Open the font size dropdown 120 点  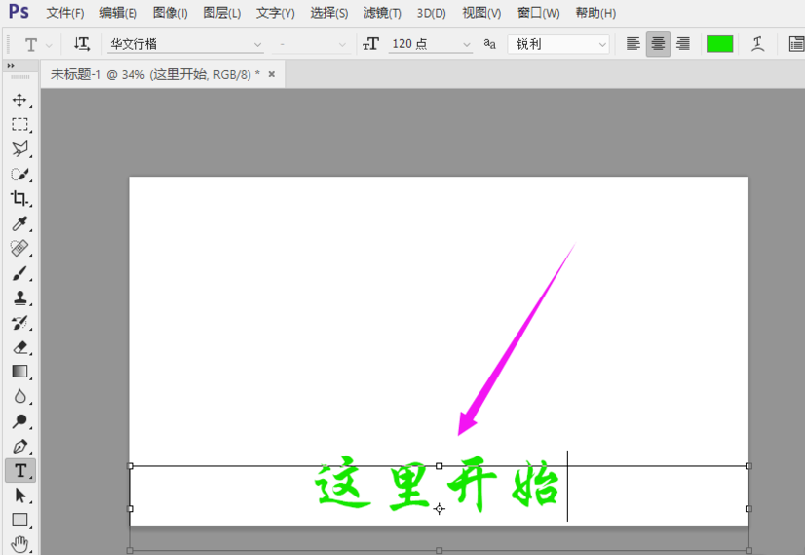(x=430, y=44)
